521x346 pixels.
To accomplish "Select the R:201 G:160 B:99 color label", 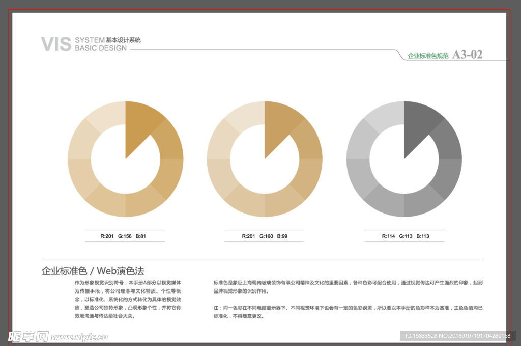I will pyautogui.click(x=264, y=236).
